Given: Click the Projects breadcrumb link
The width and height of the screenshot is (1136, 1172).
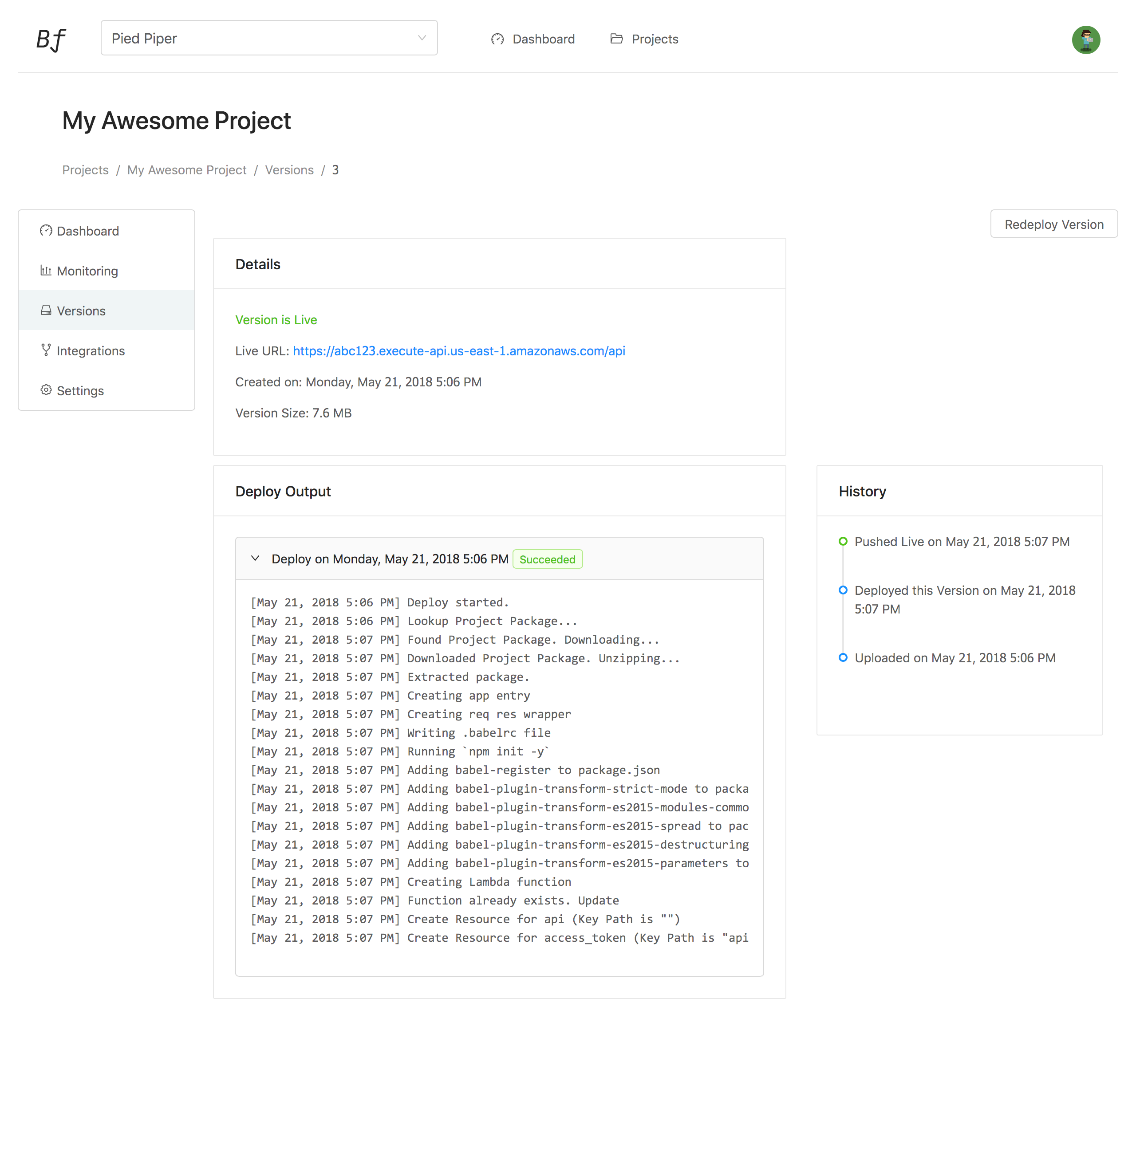Looking at the screenshot, I should pos(86,170).
